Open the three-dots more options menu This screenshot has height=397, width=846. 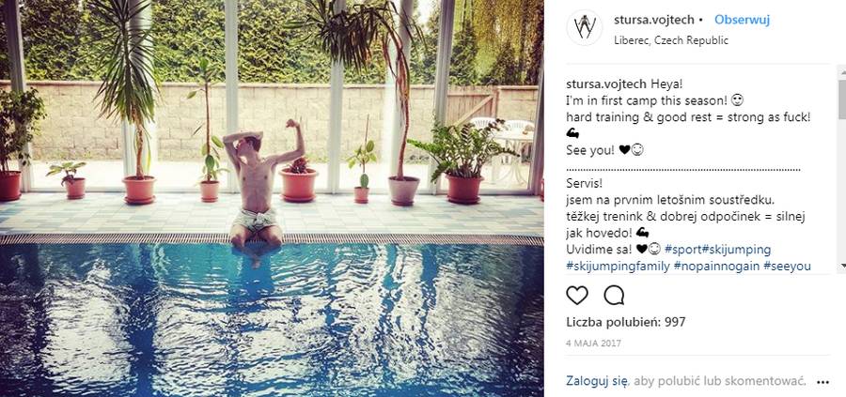coord(822,382)
